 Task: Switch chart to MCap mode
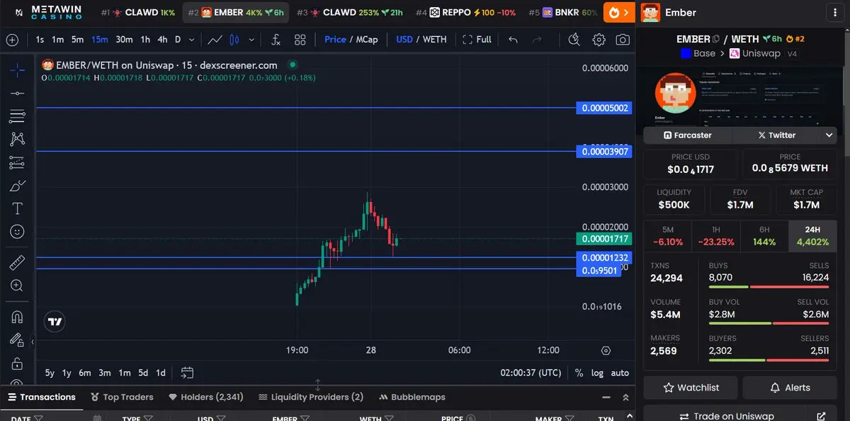pos(367,40)
